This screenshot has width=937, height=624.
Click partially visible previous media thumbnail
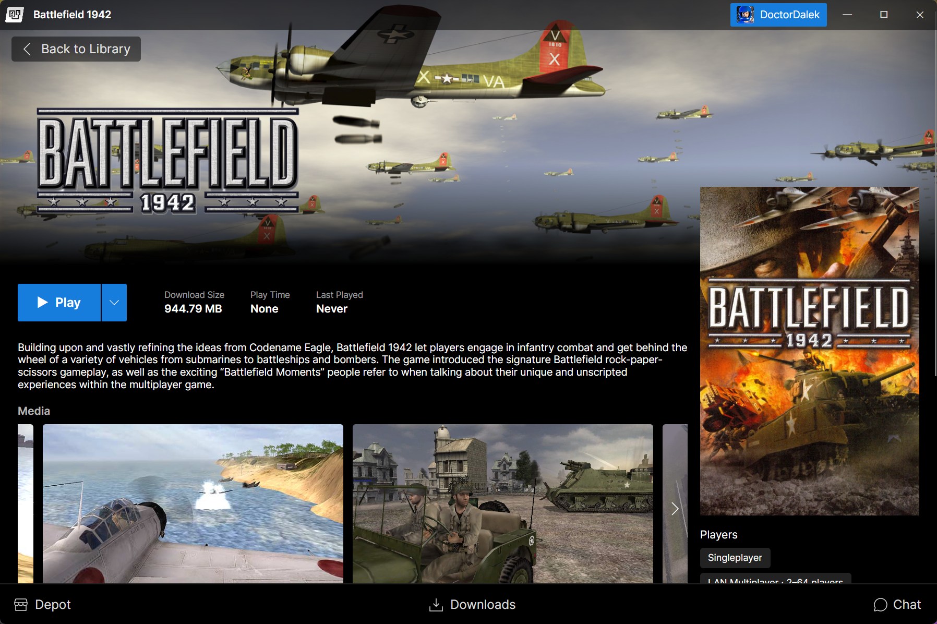pyautogui.click(x=26, y=503)
